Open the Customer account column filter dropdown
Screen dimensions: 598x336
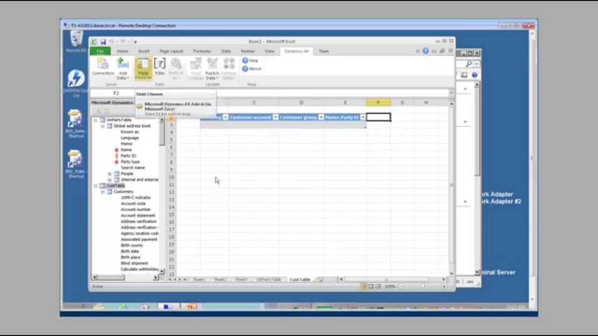click(276, 117)
